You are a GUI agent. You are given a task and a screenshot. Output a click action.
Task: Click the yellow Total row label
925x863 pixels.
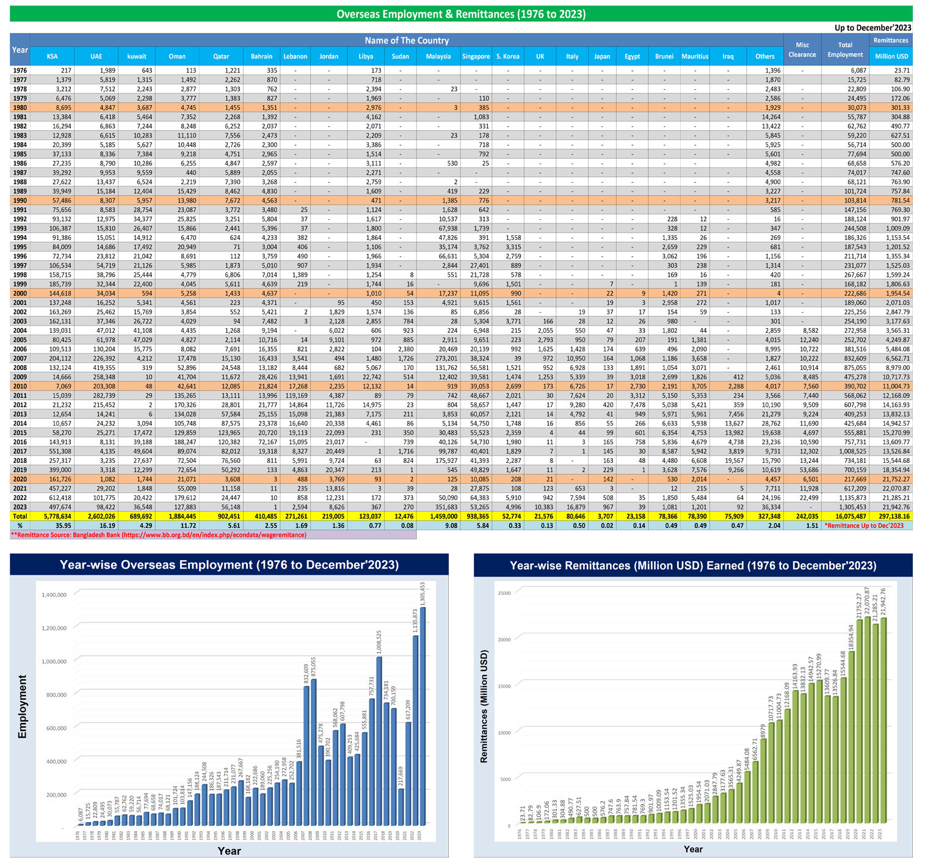(20, 516)
